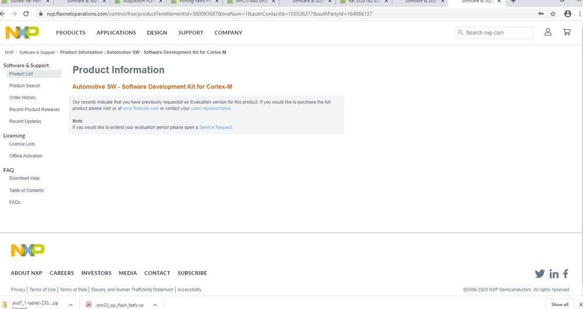This screenshot has height=309, width=583.
Task: Click Software & Support breadcrumb link
Action: [x=37, y=53]
